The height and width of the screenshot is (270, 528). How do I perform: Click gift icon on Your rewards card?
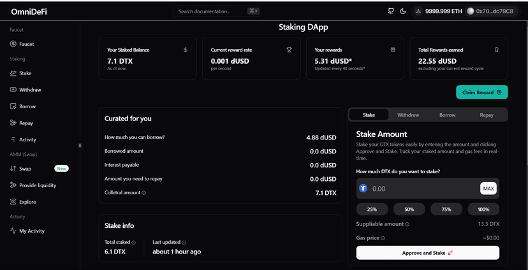coord(393,50)
